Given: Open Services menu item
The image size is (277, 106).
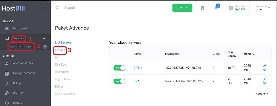Looking at the screenshot, I should tap(18, 38).
